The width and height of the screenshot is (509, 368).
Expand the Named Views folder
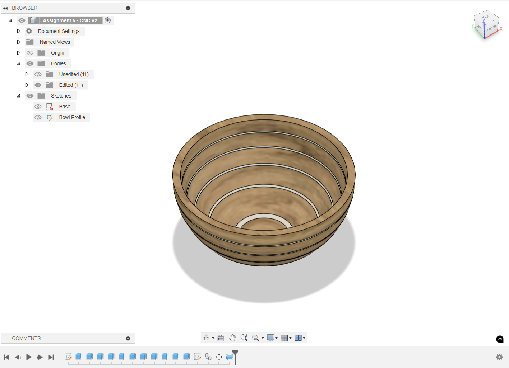19,42
